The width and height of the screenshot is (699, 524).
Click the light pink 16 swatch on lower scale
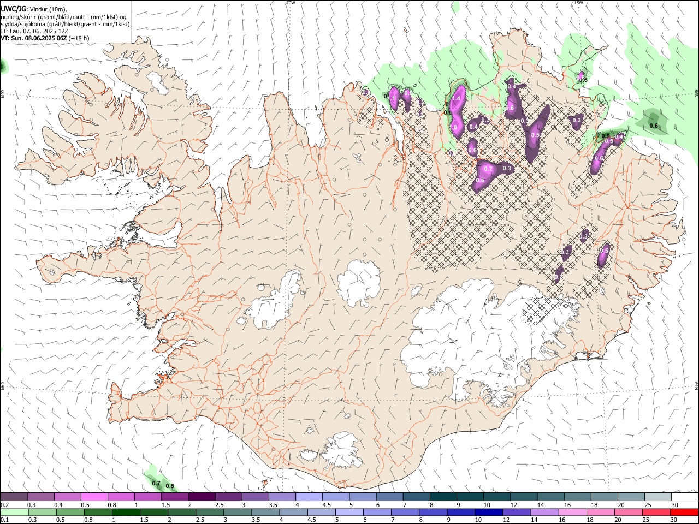click(573, 512)
